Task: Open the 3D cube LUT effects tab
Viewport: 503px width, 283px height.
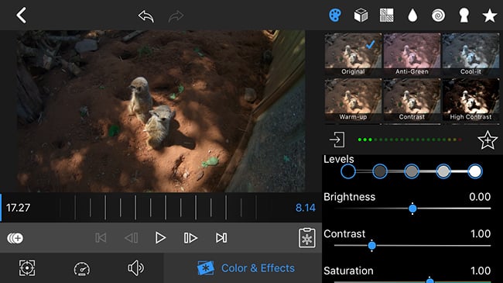Action: click(361, 15)
